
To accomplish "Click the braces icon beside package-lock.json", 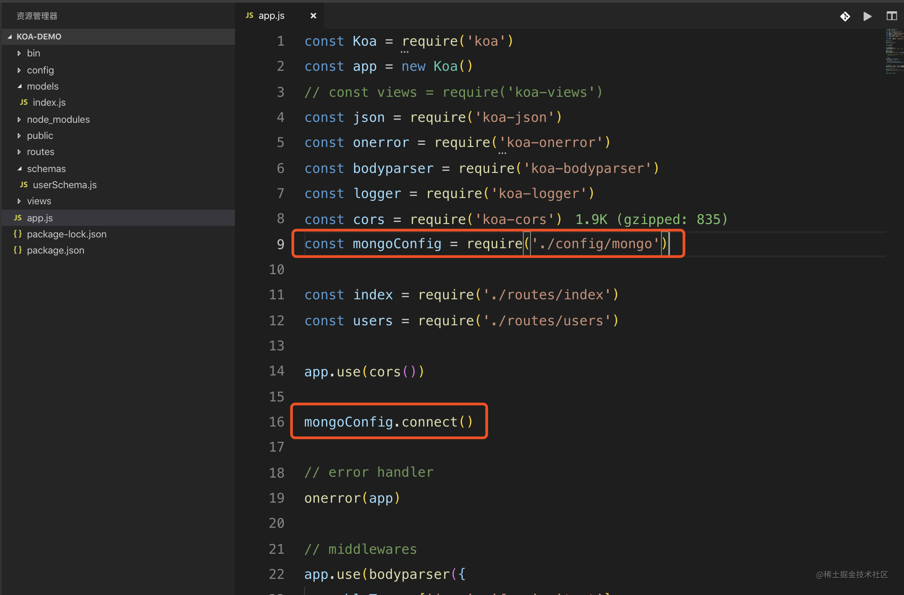I will pyautogui.click(x=17, y=234).
